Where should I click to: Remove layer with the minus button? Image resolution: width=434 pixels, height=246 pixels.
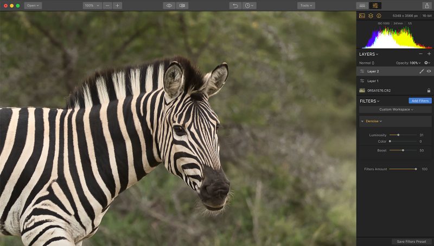click(x=421, y=54)
